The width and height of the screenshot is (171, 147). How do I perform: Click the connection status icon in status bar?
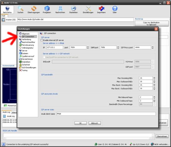3,144
